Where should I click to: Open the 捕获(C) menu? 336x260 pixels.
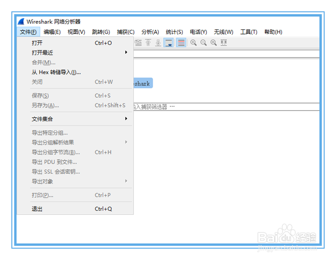click(x=125, y=32)
